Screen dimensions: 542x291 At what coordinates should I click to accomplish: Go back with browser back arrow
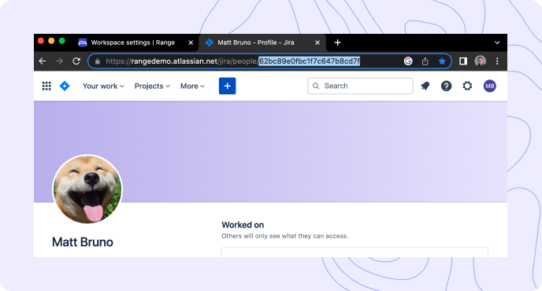point(43,61)
